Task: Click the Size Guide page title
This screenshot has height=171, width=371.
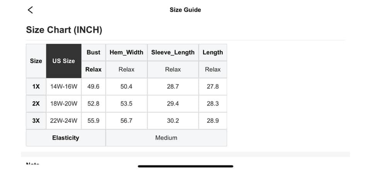Action: (x=185, y=10)
